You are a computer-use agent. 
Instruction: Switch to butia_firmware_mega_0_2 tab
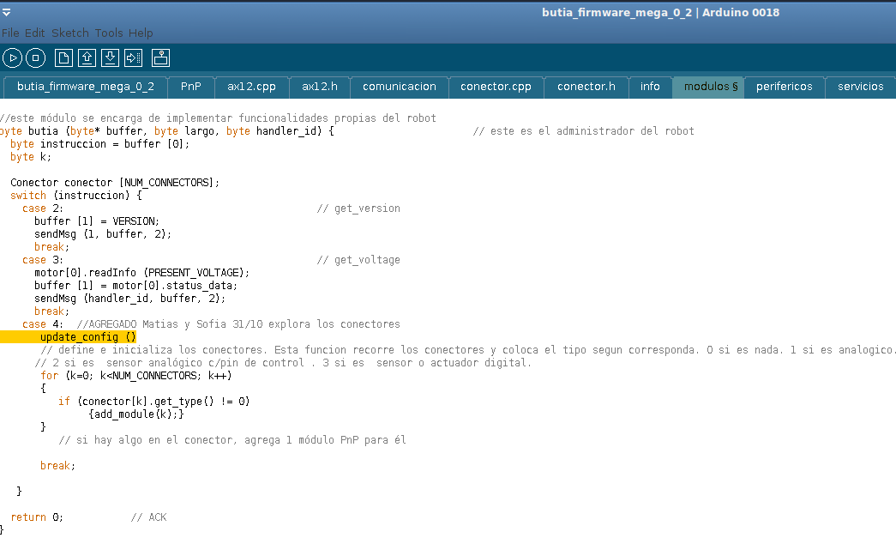[86, 87]
